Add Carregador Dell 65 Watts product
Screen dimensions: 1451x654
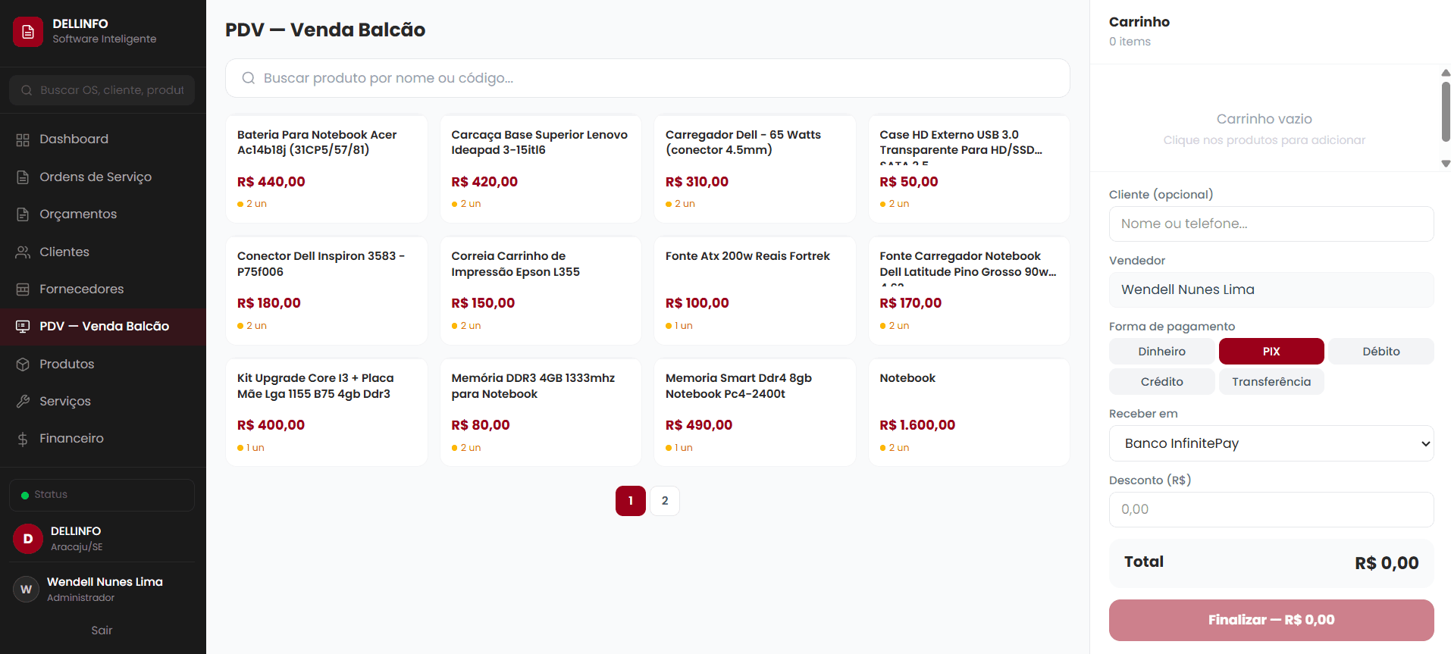point(755,169)
